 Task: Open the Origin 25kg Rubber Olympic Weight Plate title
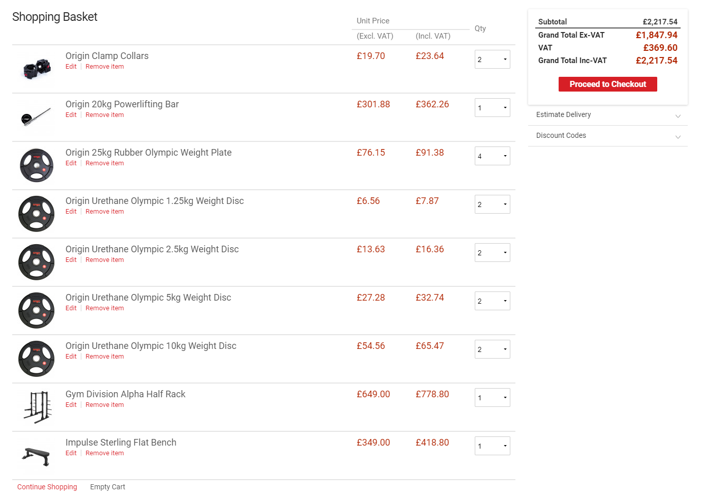[148, 153]
